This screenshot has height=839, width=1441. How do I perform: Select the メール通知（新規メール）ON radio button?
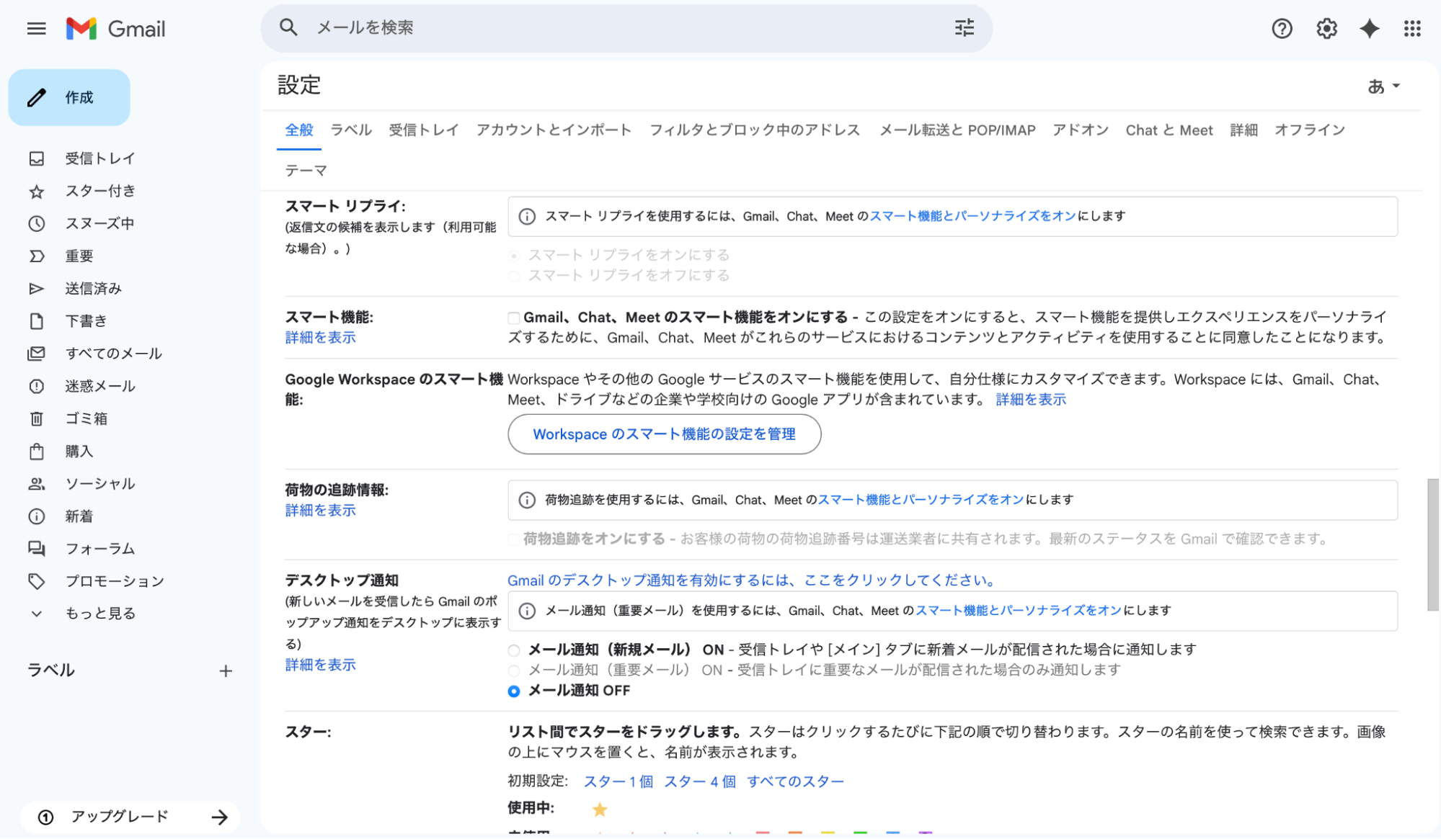(513, 650)
